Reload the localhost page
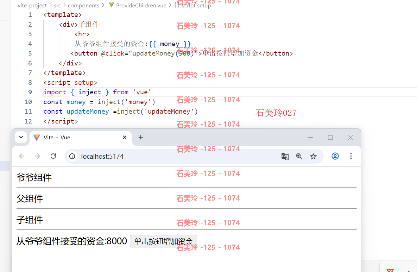 [53, 156]
